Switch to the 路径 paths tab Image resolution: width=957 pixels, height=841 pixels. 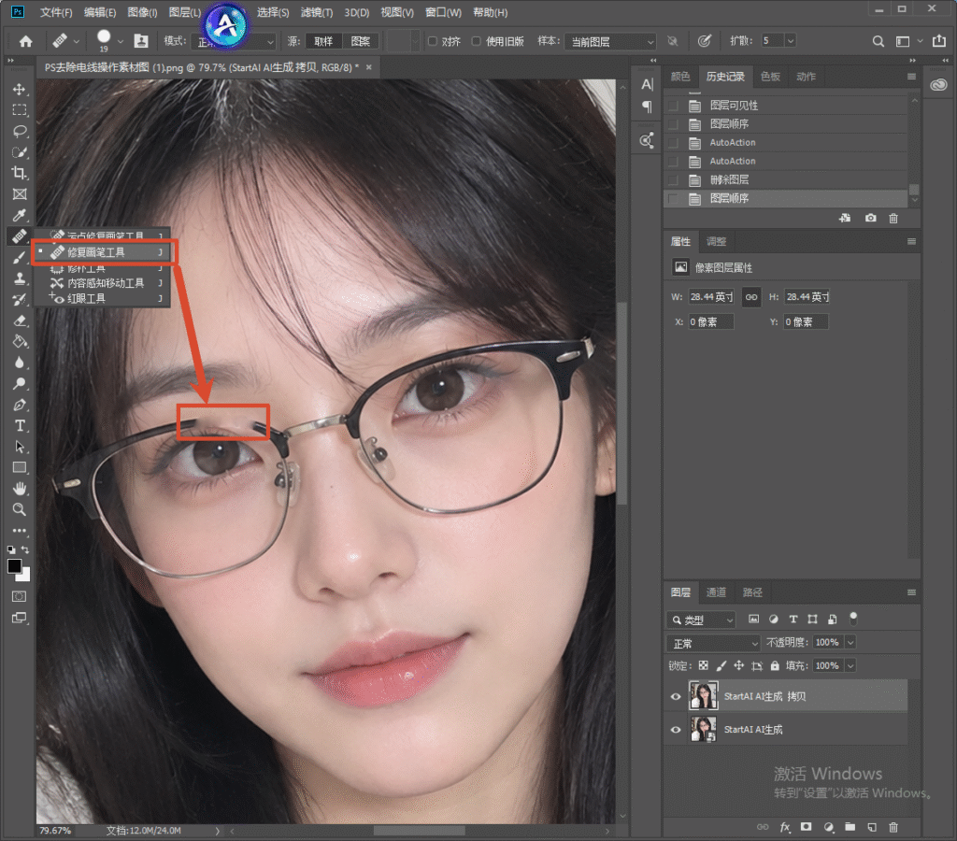click(752, 592)
